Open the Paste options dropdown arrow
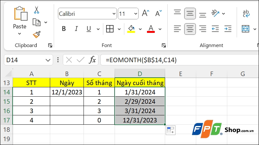The width and height of the screenshot is (259, 145). pos(19,34)
